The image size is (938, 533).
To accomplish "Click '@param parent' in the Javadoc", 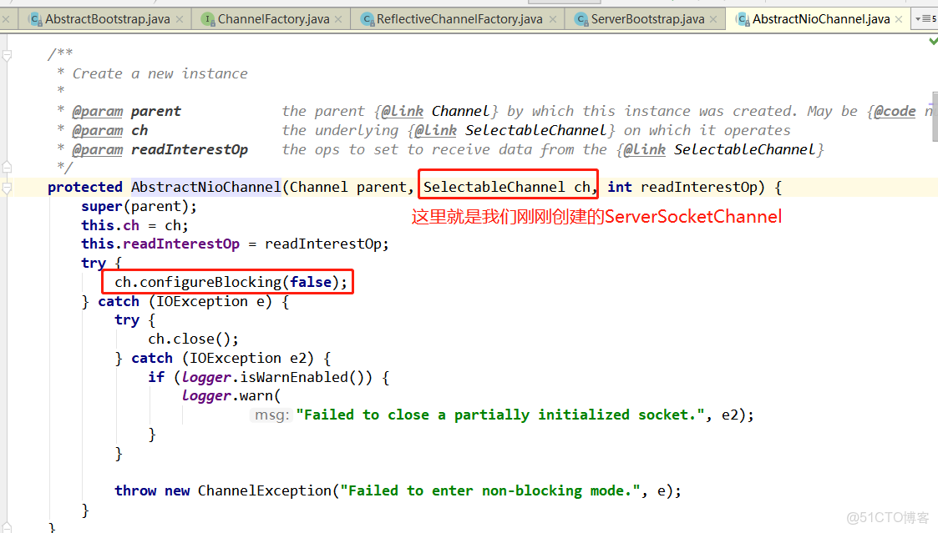I will [126, 112].
